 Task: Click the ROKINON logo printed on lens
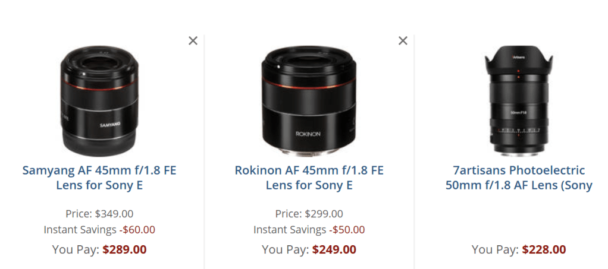pyautogui.click(x=308, y=134)
